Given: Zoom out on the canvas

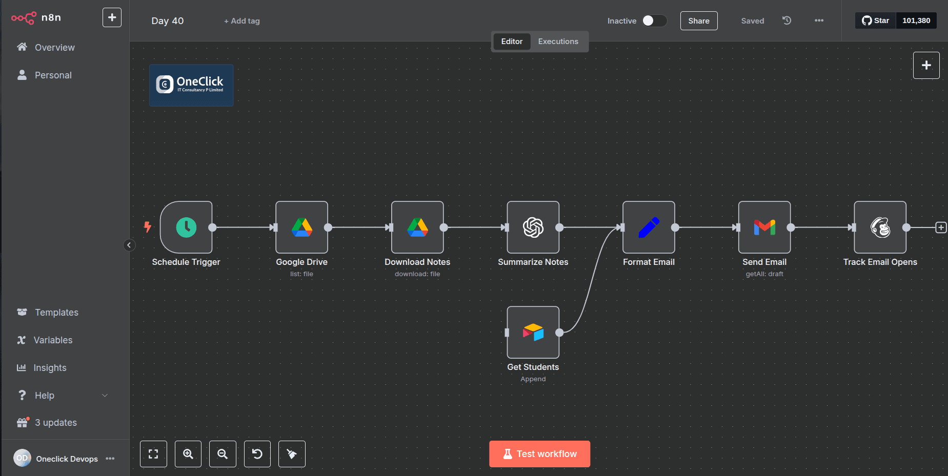Looking at the screenshot, I should [223, 454].
